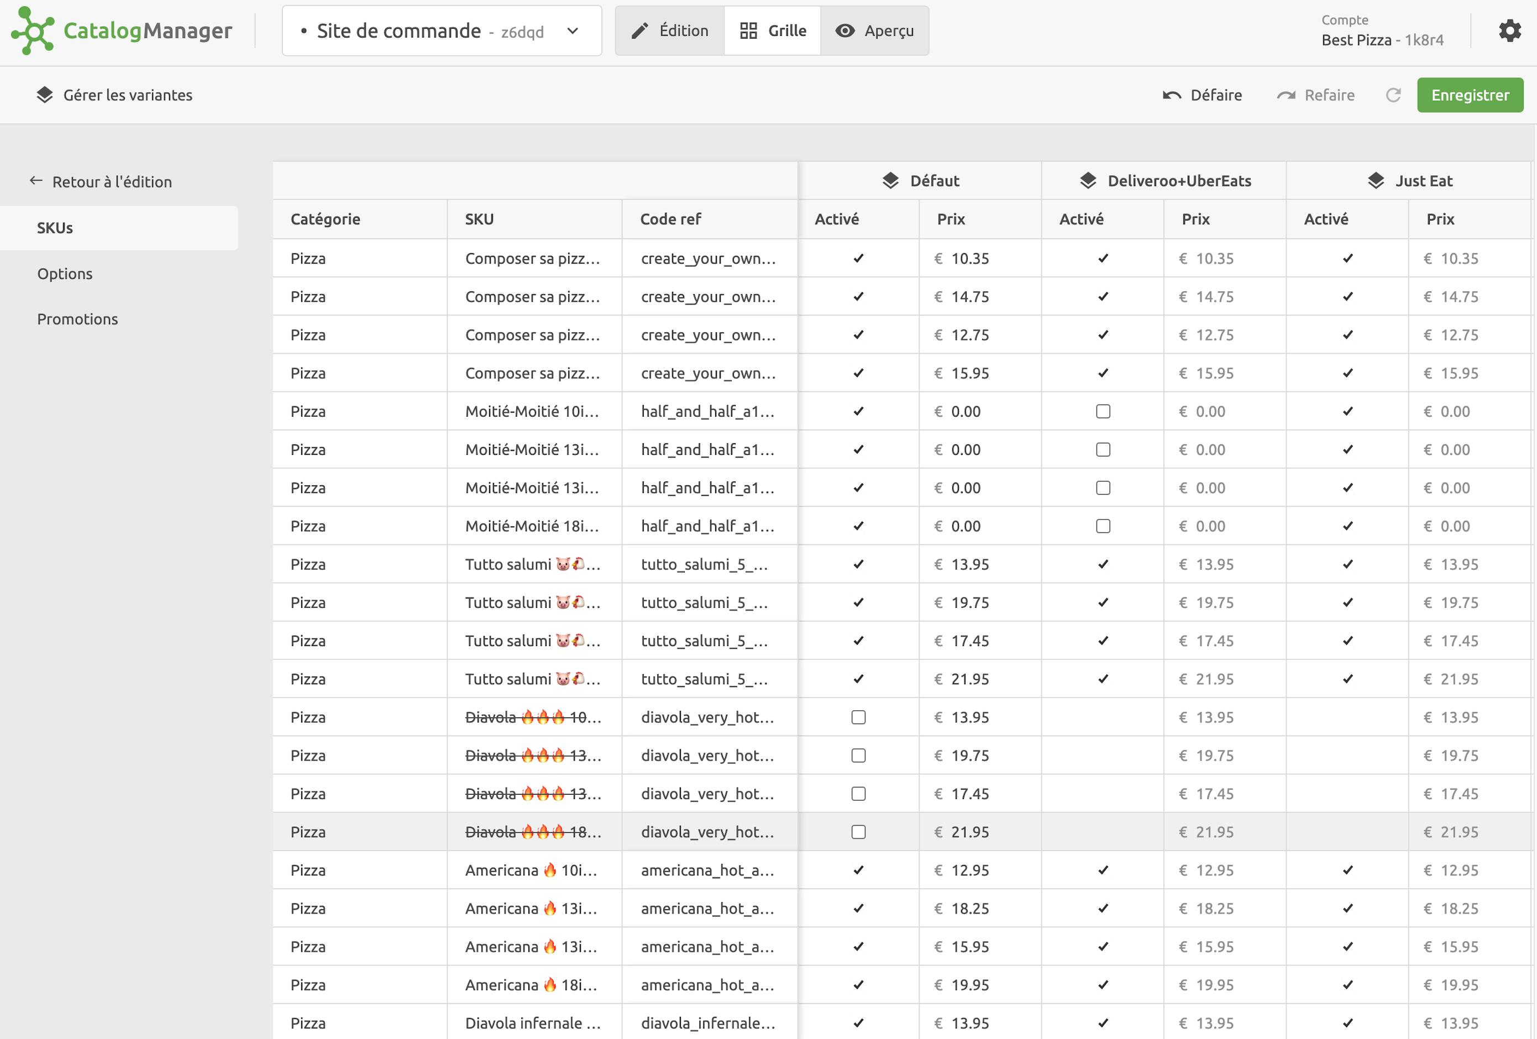Open the Site de commande dropdown
This screenshot has width=1537, height=1039.
point(442,31)
